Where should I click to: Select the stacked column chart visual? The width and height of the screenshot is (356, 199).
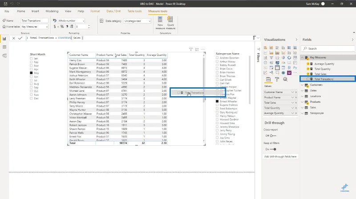pyautogui.click(x=271, y=48)
